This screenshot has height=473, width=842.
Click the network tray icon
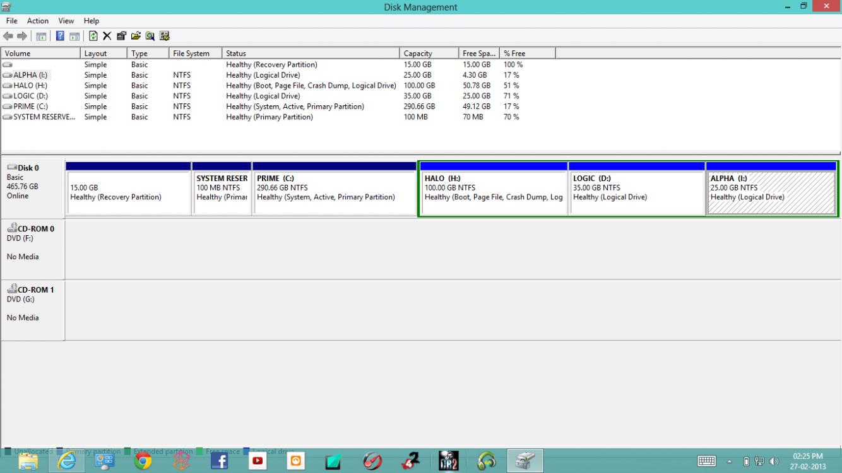coord(759,462)
